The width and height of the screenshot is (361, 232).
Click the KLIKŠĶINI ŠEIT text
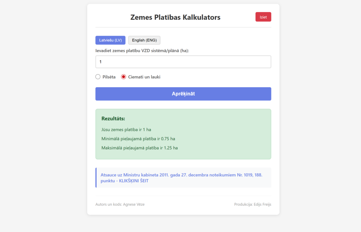[x=131, y=181]
